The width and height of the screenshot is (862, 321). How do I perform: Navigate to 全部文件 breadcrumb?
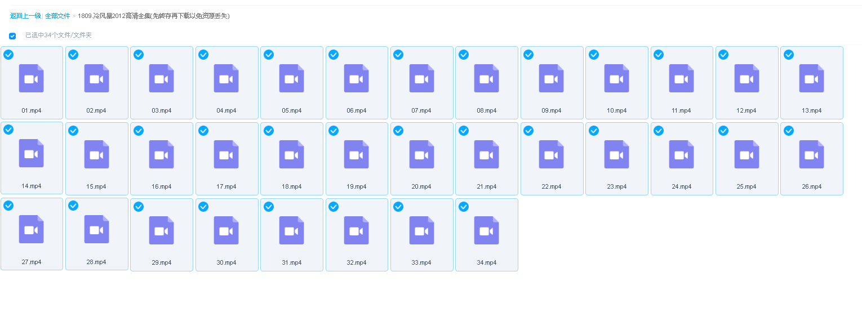[x=57, y=16]
